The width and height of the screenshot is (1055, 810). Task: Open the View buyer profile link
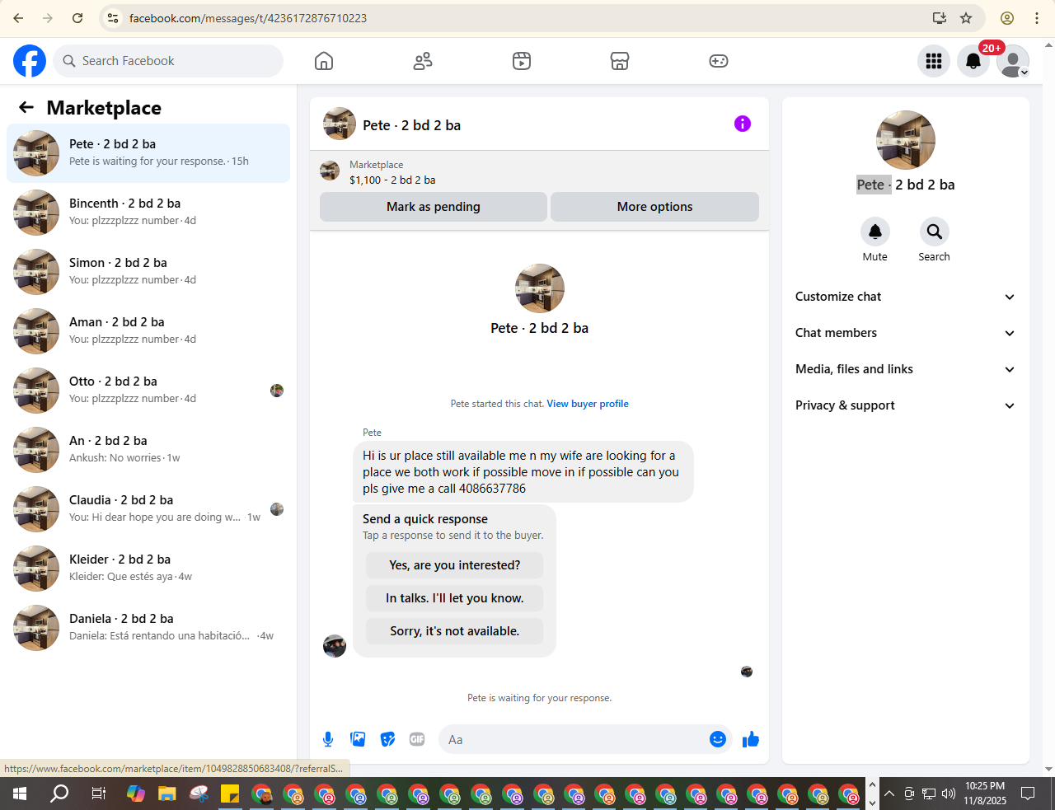(588, 404)
